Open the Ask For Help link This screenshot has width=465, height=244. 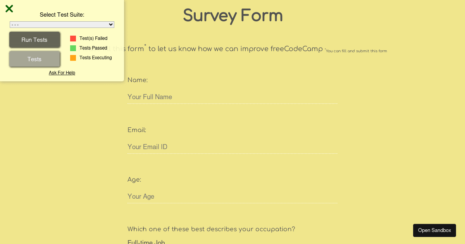[x=62, y=72]
